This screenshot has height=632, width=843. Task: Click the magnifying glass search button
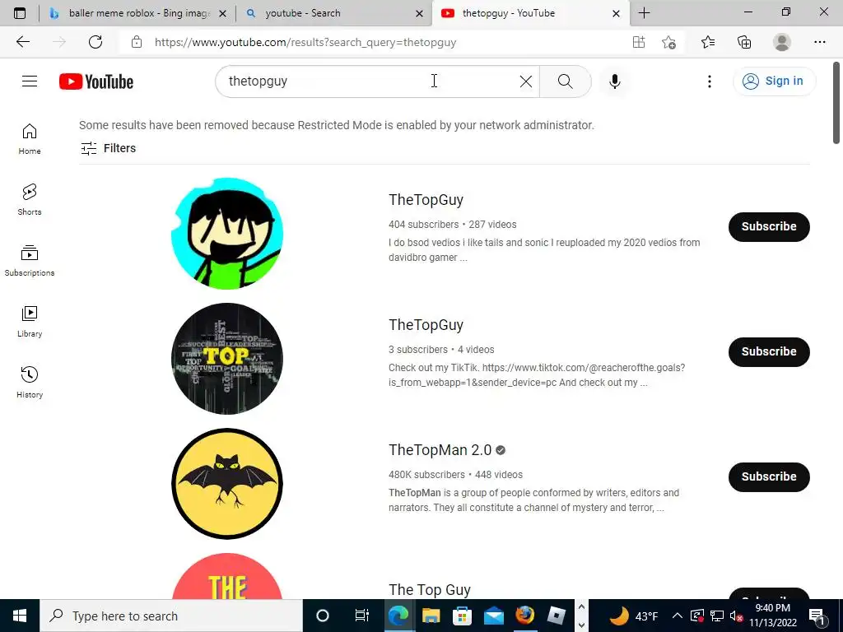(565, 81)
